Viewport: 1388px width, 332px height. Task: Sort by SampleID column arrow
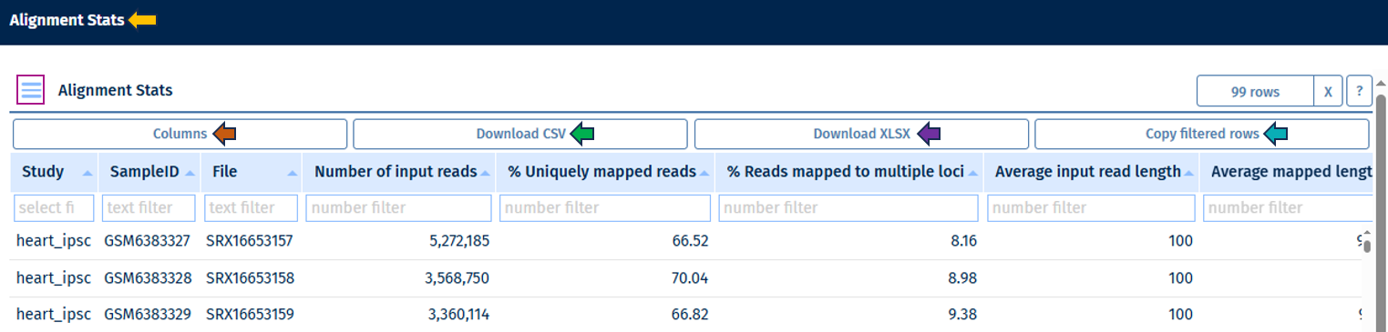(190, 172)
